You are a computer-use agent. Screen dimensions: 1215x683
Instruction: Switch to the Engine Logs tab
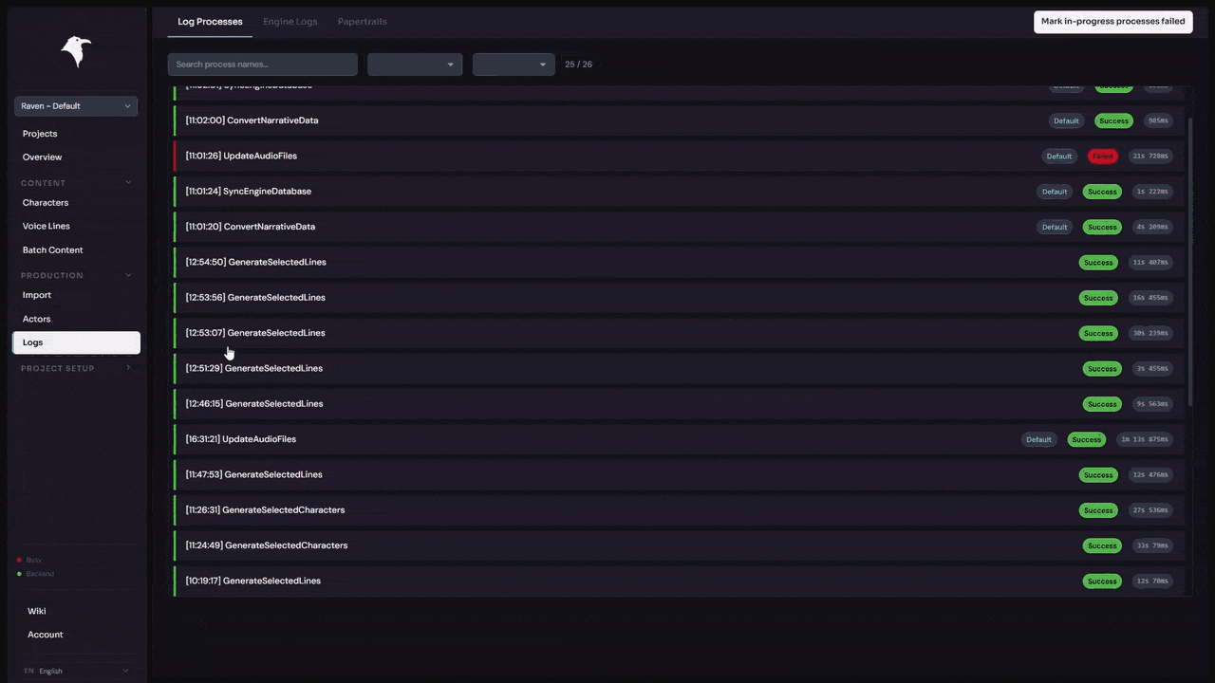(290, 22)
